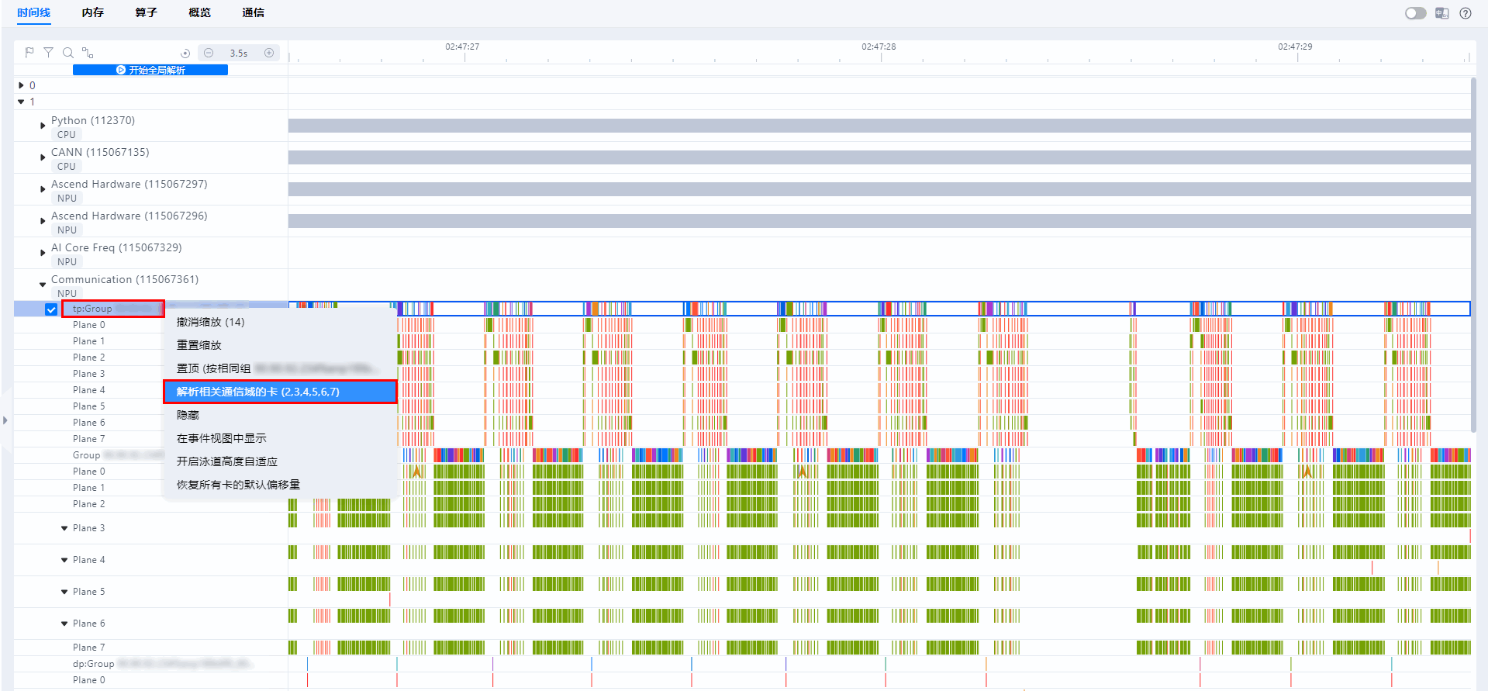Click the connection link icon in toolbar
This screenshot has width=1488, height=691.
click(x=88, y=53)
